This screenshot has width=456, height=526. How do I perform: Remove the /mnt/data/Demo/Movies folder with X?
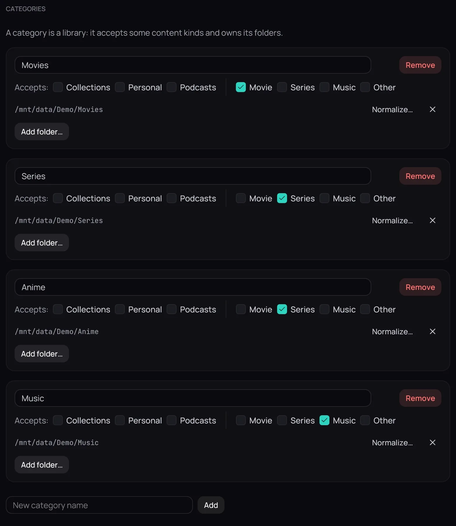click(x=433, y=109)
